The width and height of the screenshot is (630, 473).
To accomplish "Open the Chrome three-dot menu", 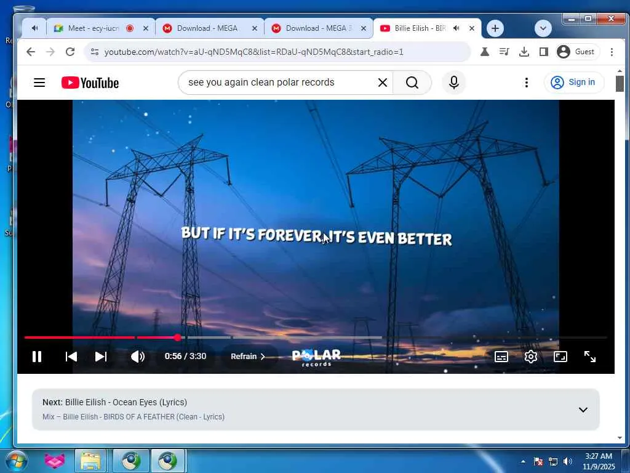I will 612,52.
